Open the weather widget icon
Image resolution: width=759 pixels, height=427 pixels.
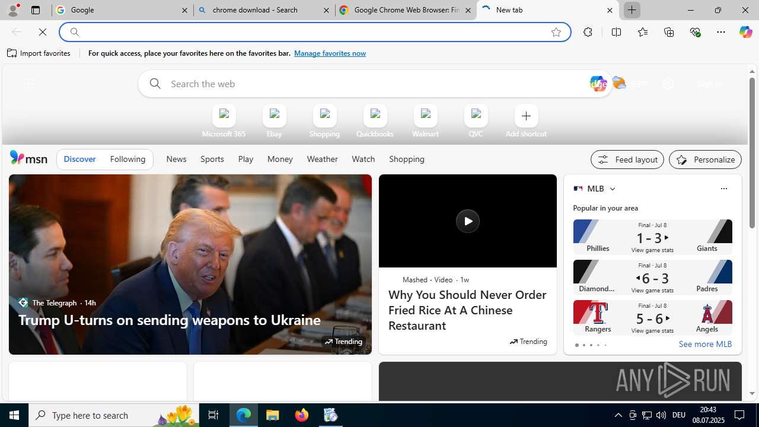[x=619, y=83]
